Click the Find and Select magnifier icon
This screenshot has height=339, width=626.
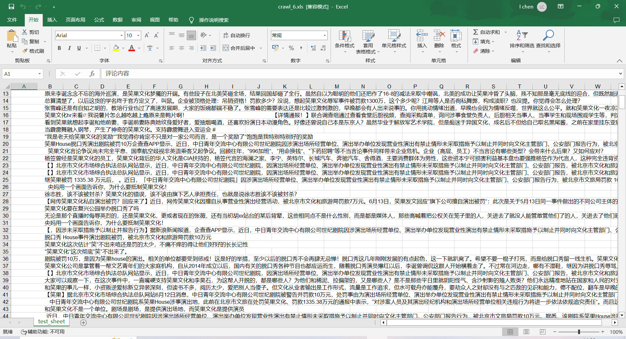click(548, 35)
